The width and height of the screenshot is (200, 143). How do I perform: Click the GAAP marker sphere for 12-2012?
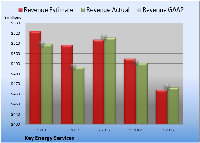pyautogui.click(x=167, y=87)
